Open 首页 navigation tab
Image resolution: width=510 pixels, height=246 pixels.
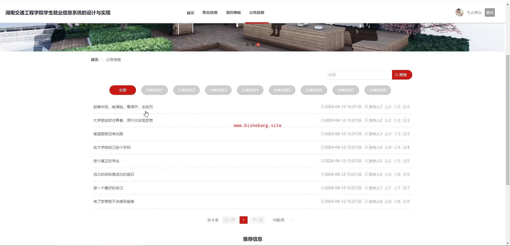coord(190,13)
